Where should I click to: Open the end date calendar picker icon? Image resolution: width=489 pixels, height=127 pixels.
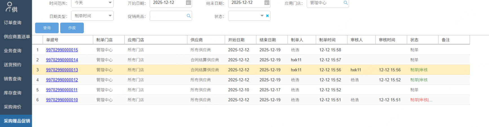(x=267, y=3)
